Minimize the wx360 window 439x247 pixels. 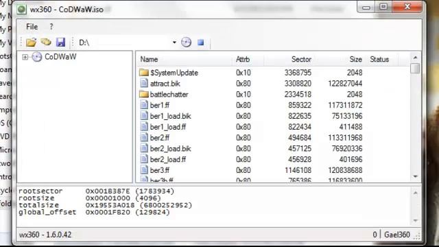coord(366,7)
